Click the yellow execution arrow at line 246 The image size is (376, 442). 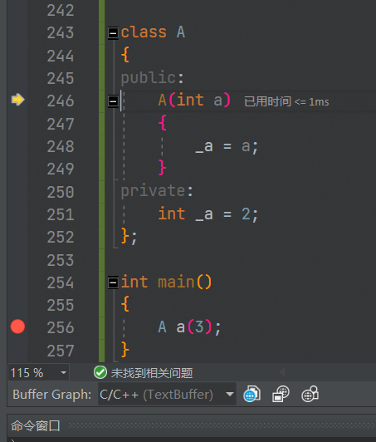point(18,100)
